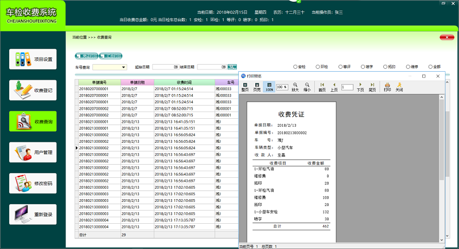Close the preview with 关闭 icon
Image resolution: width=459 pixels, height=249 pixels.
[x=399, y=87]
